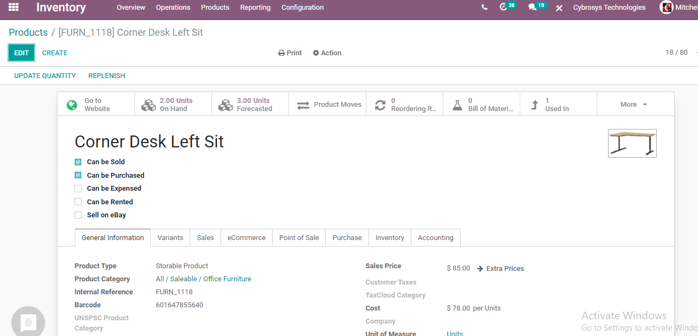Select the General Information tab
Screen dimensions: 698x336
[x=113, y=238]
